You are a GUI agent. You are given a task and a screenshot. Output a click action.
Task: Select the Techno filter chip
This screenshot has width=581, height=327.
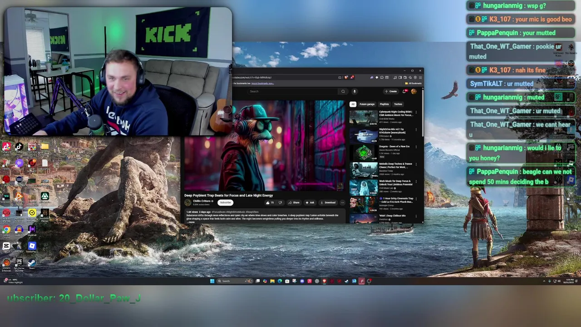[x=398, y=104]
